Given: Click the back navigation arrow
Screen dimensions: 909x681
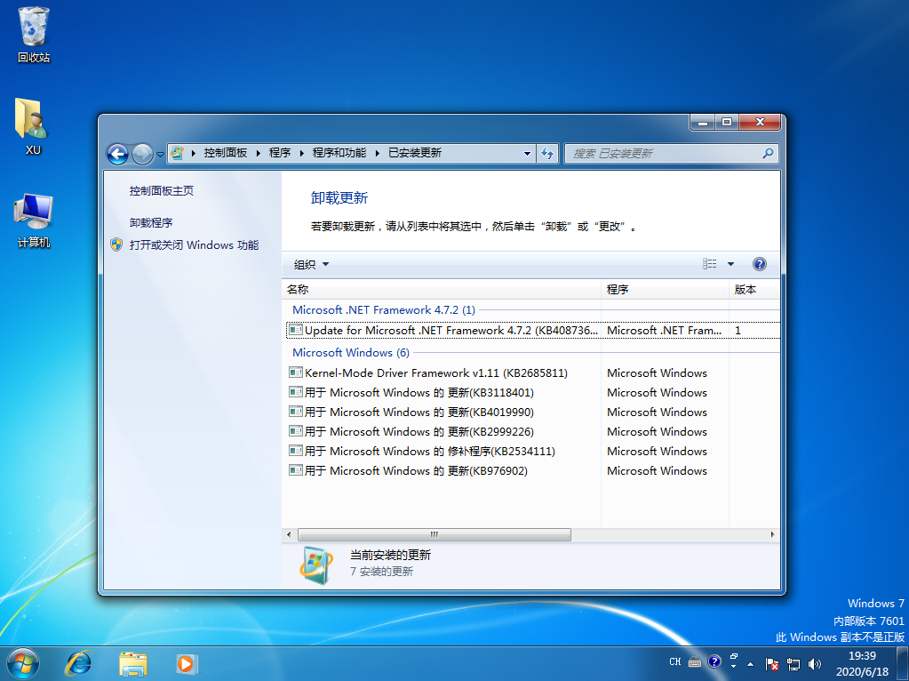Looking at the screenshot, I should [117, 153].
